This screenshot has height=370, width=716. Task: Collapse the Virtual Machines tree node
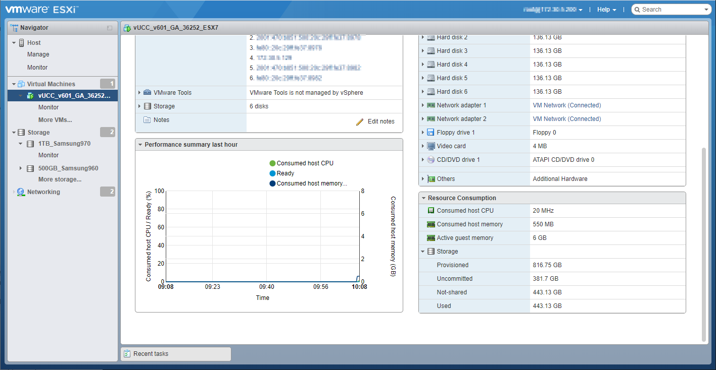click(14, 84)
